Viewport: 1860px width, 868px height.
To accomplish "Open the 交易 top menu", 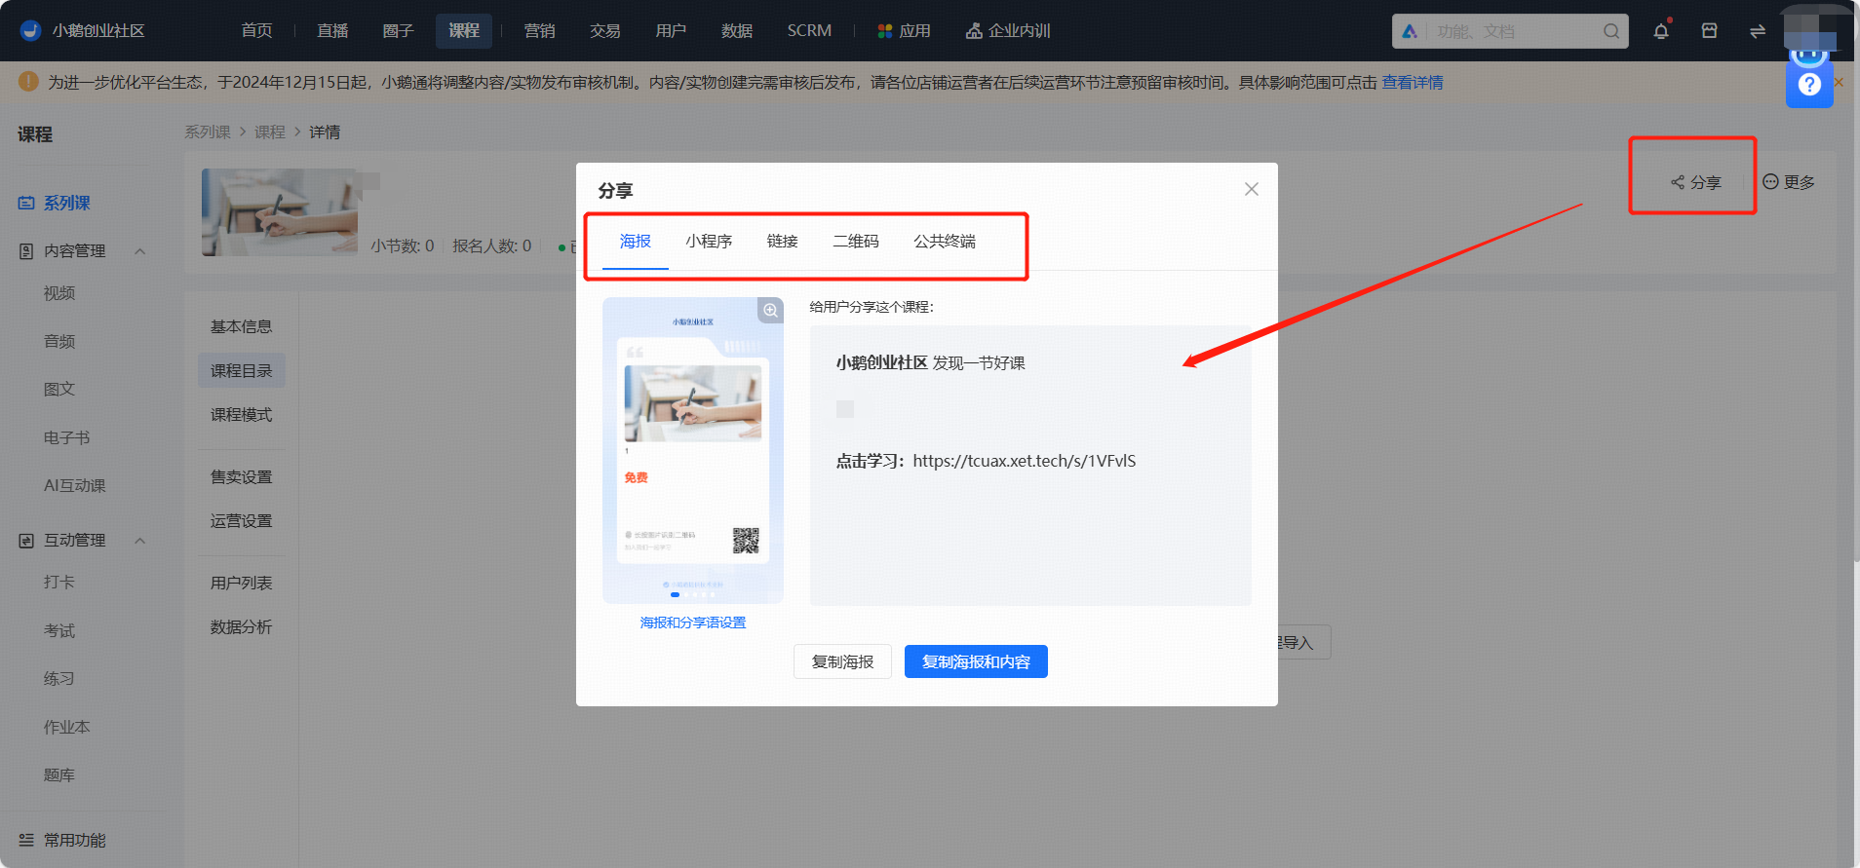I will [x=605, y=31].
